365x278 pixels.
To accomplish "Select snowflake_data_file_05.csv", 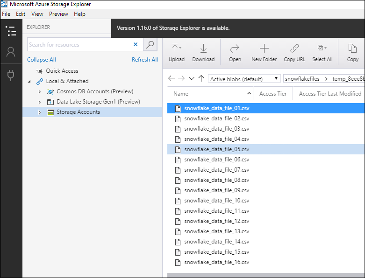I will point(266,149).
